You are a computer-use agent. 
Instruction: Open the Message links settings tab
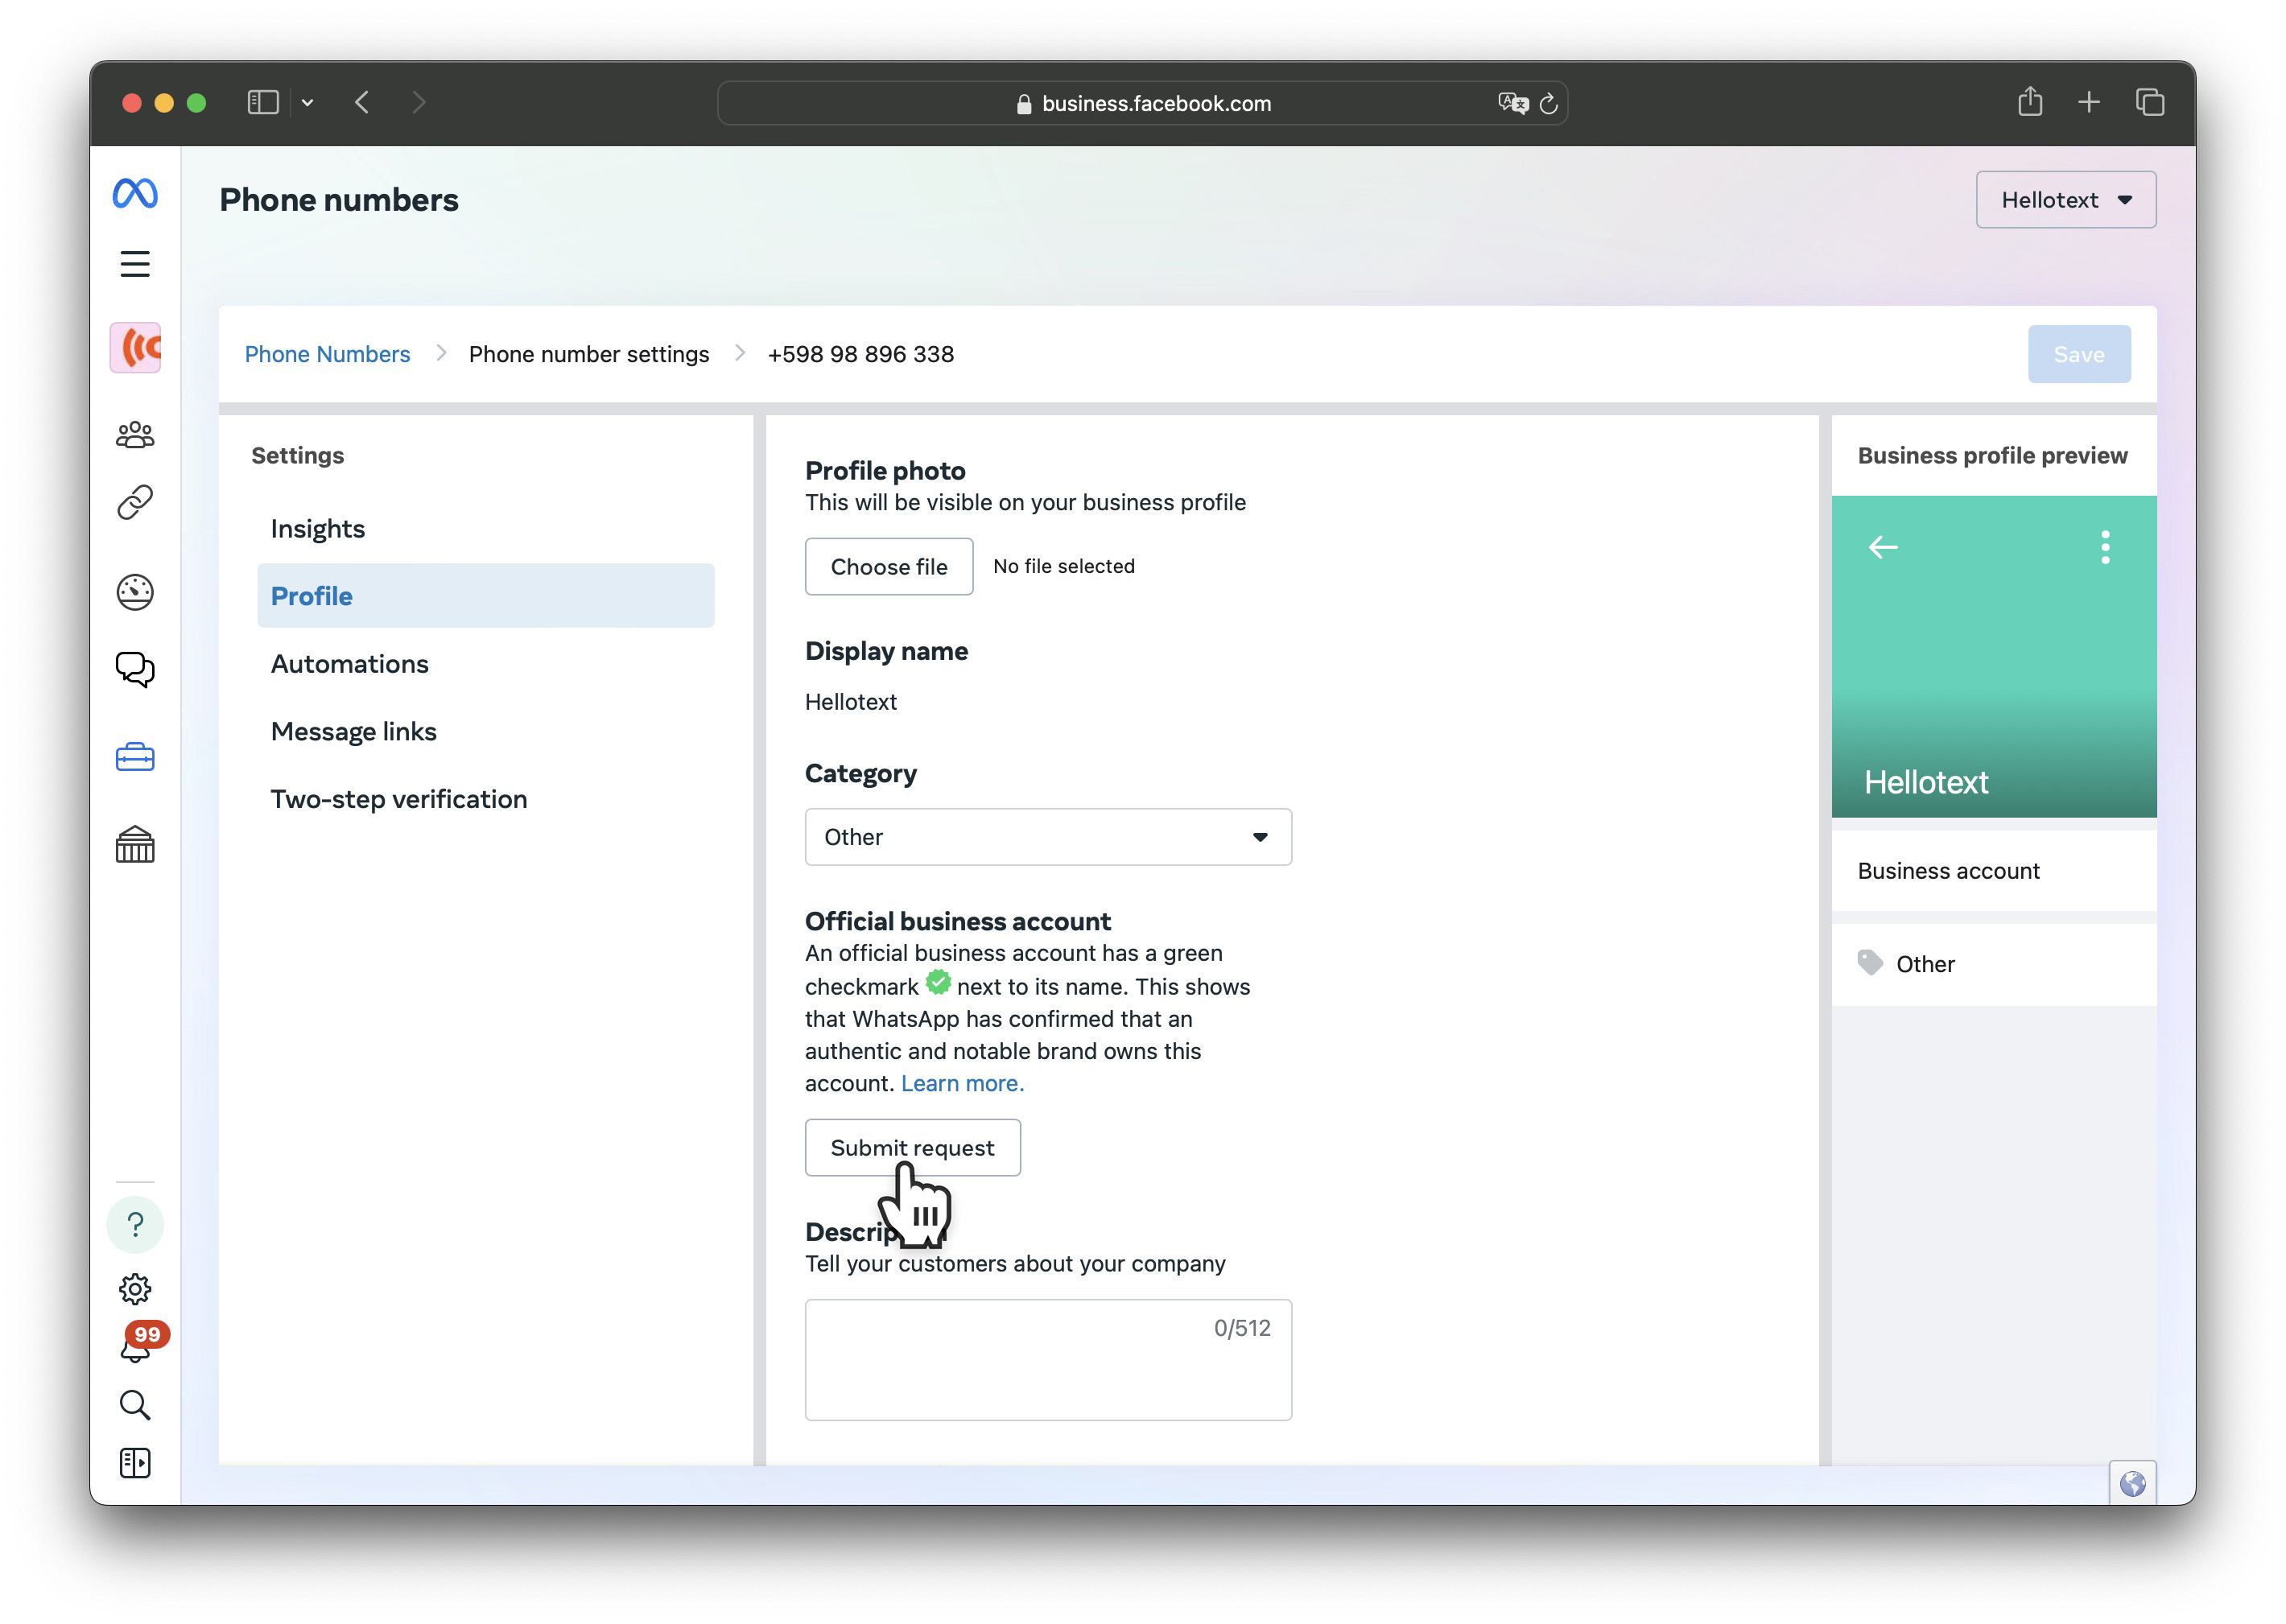[x=485, y=731]
